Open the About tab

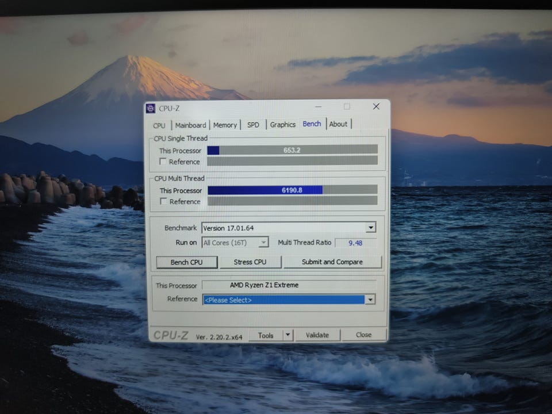pos(338,124)
